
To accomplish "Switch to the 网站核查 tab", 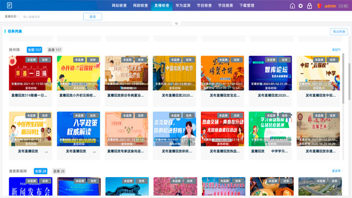I will (x=119, y=5).
